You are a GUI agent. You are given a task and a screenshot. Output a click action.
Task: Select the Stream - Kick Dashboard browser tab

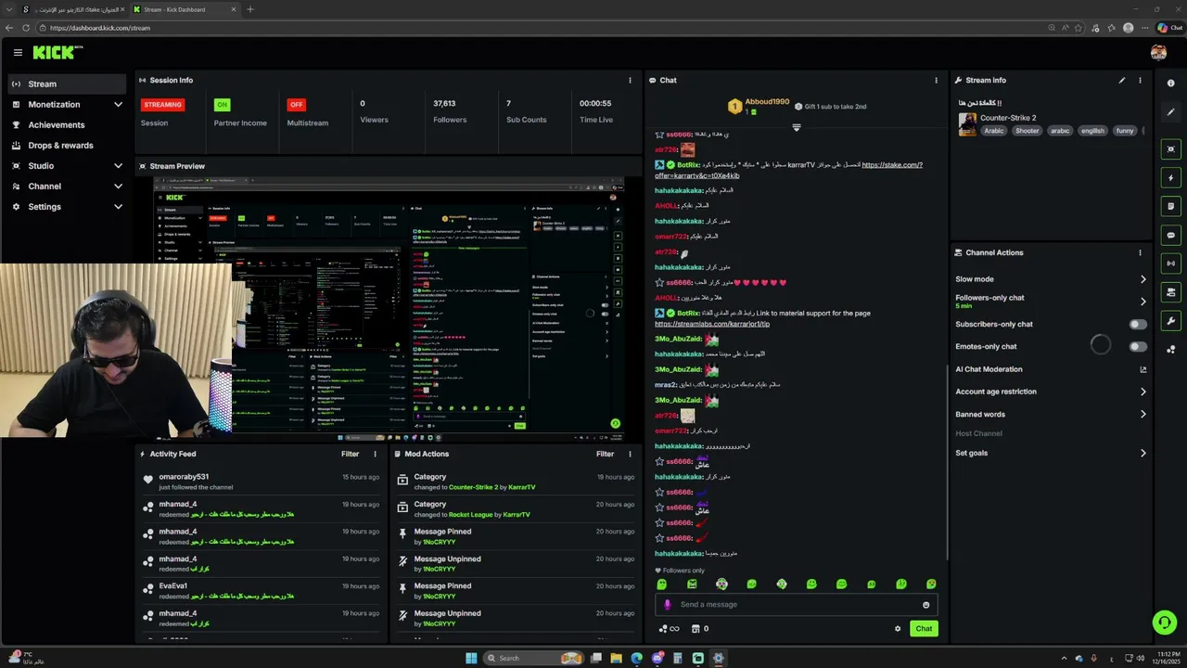point(184,9)
